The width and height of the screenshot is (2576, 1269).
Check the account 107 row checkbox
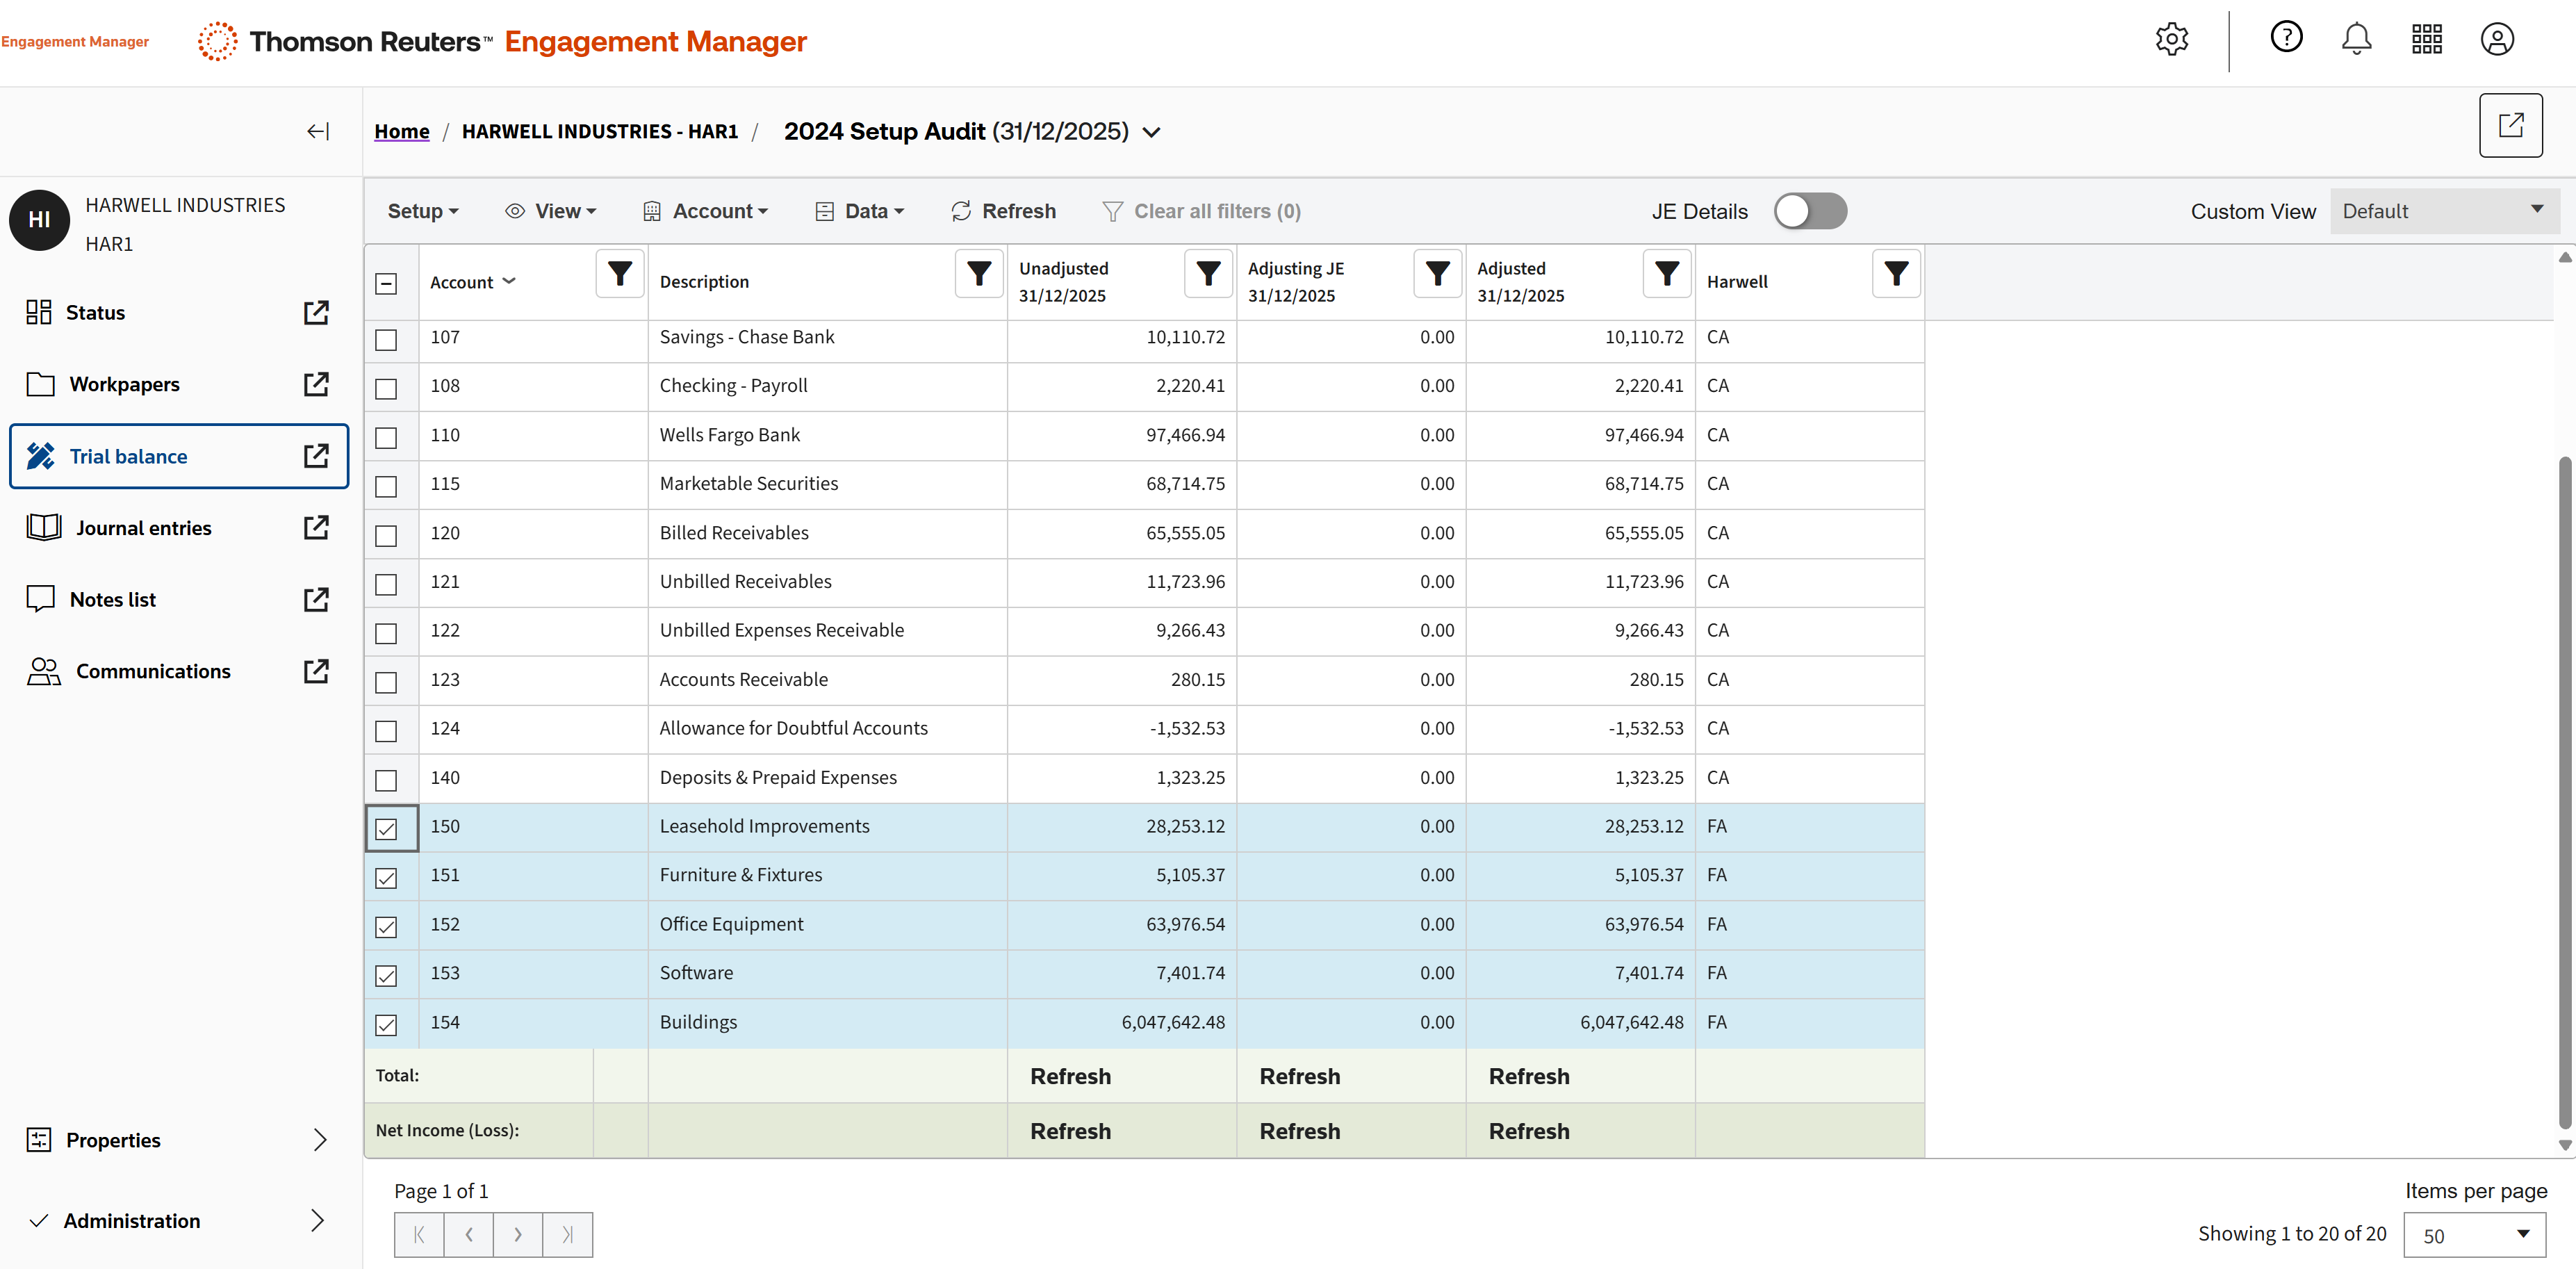tap(386, 339)
